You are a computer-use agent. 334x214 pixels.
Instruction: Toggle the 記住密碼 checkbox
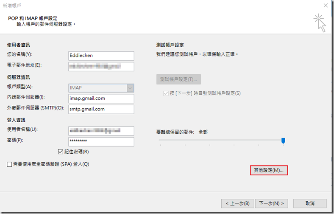pyautogui.click(x=61, y=152)
